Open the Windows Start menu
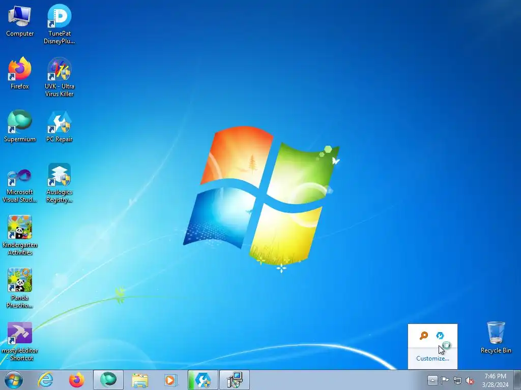Viewport: 521px width, 390px height. (x=14, y=380)
